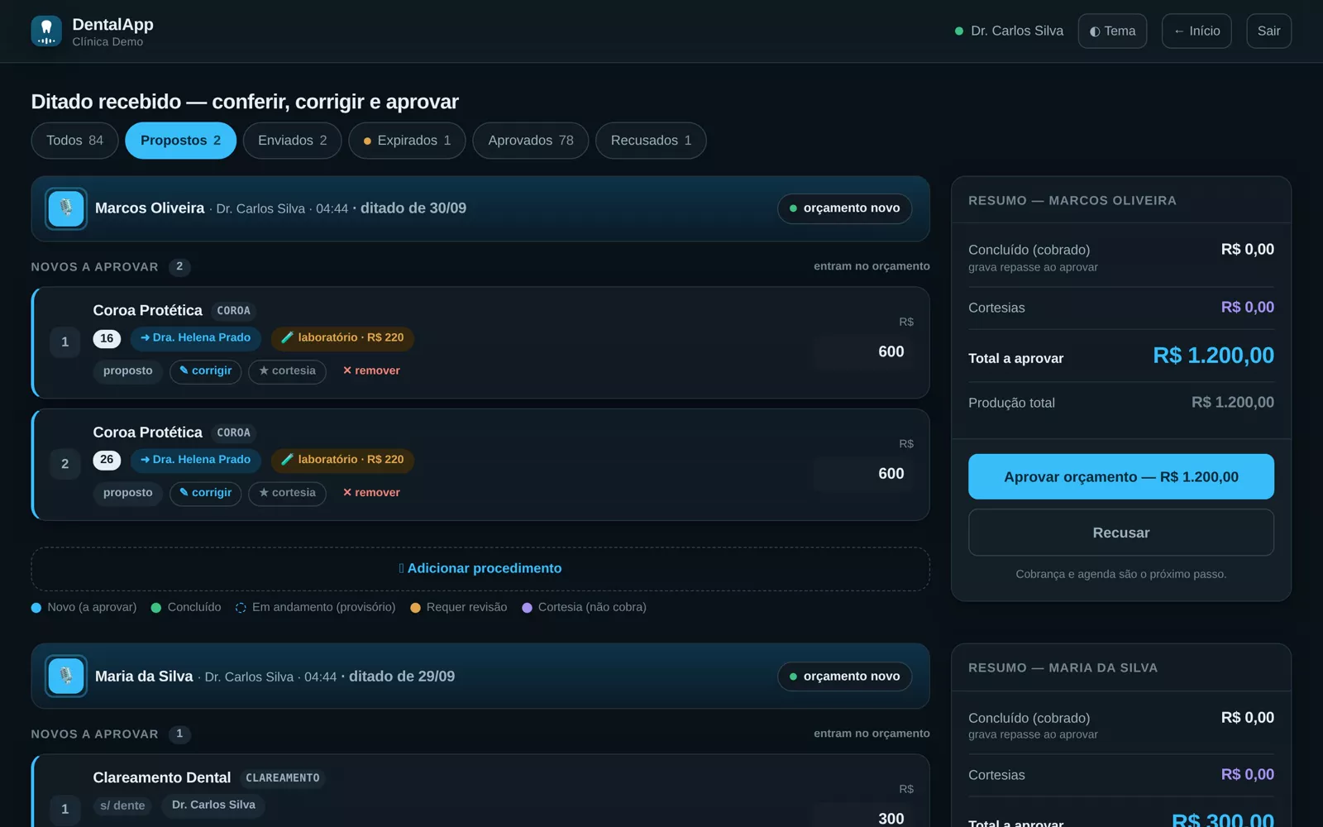1323x827 pixels.
Task: Click the proposto status chip on tooth 26
Action: [x=127, y=493]
